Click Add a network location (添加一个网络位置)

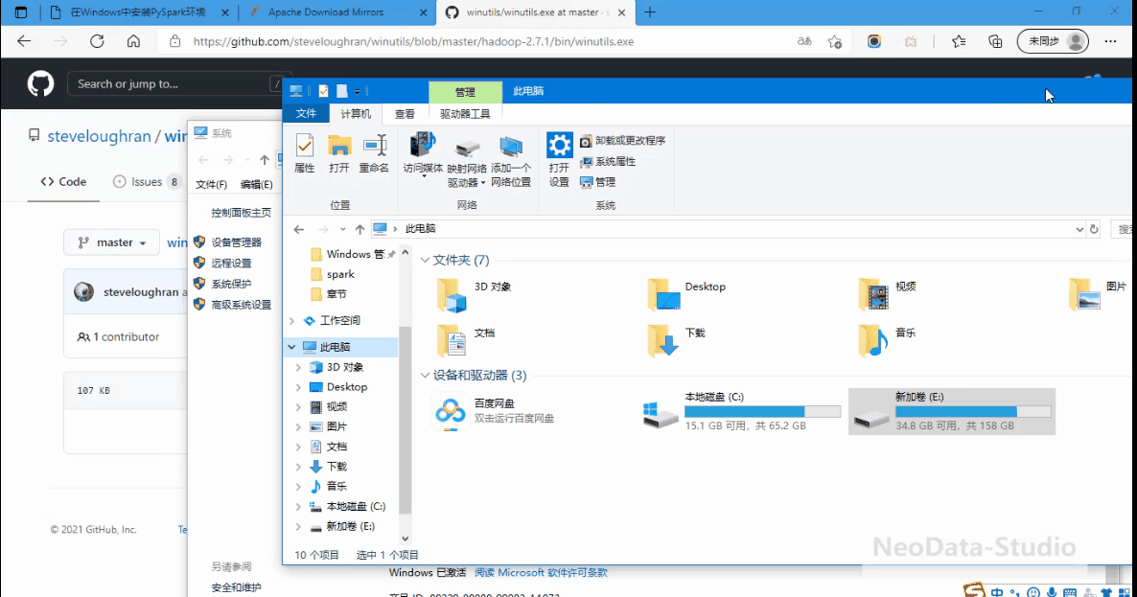(510, 161)
